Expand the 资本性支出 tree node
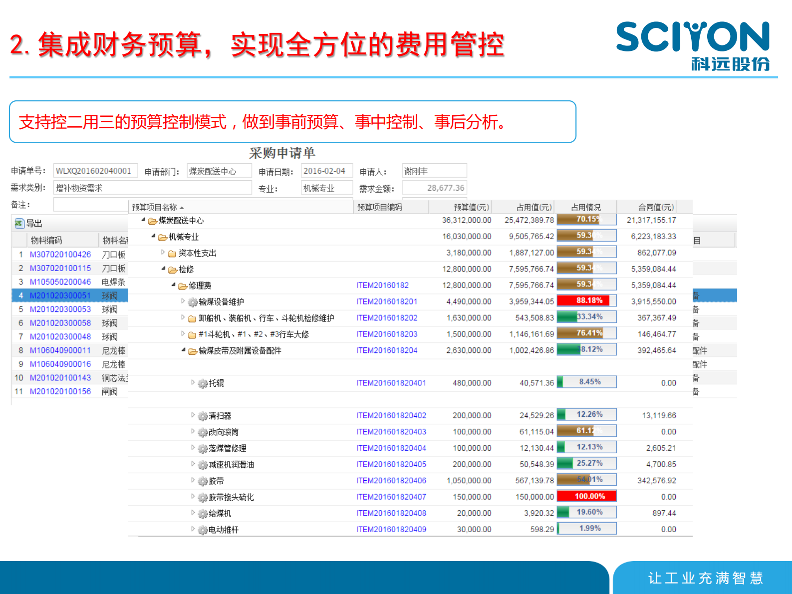792x594 pixels. (163, 252)
